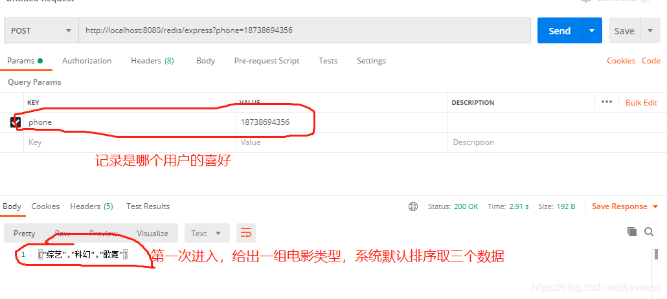Click the empty Key placeholder field

coord(130,142)
